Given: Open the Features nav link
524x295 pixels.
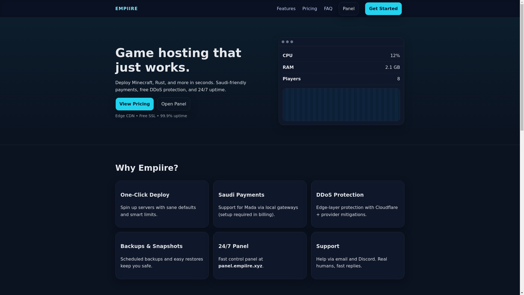Looking at the screenshot, I should 286,9.
